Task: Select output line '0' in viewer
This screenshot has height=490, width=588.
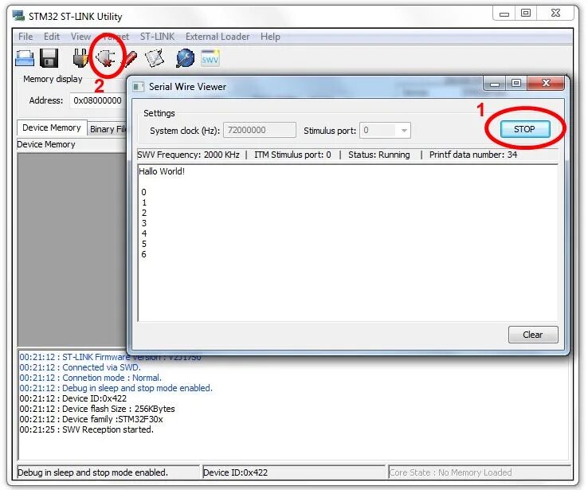Action: [143, 192]
